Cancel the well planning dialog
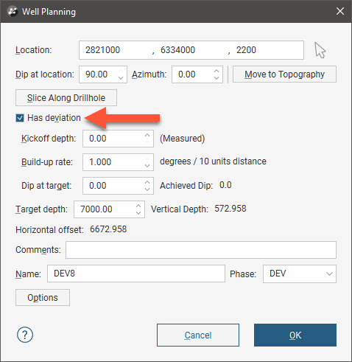 [198, 335]
